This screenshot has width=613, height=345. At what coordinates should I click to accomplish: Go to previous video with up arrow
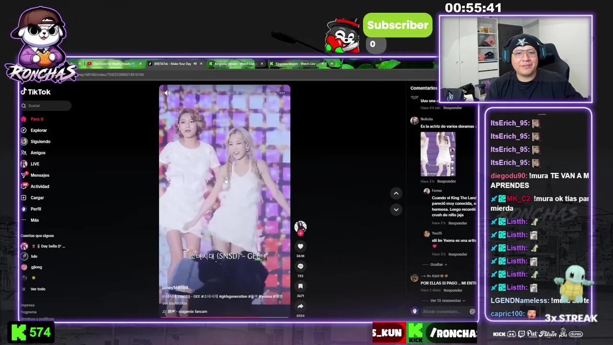pyautogui.click(x=396, y=193)
